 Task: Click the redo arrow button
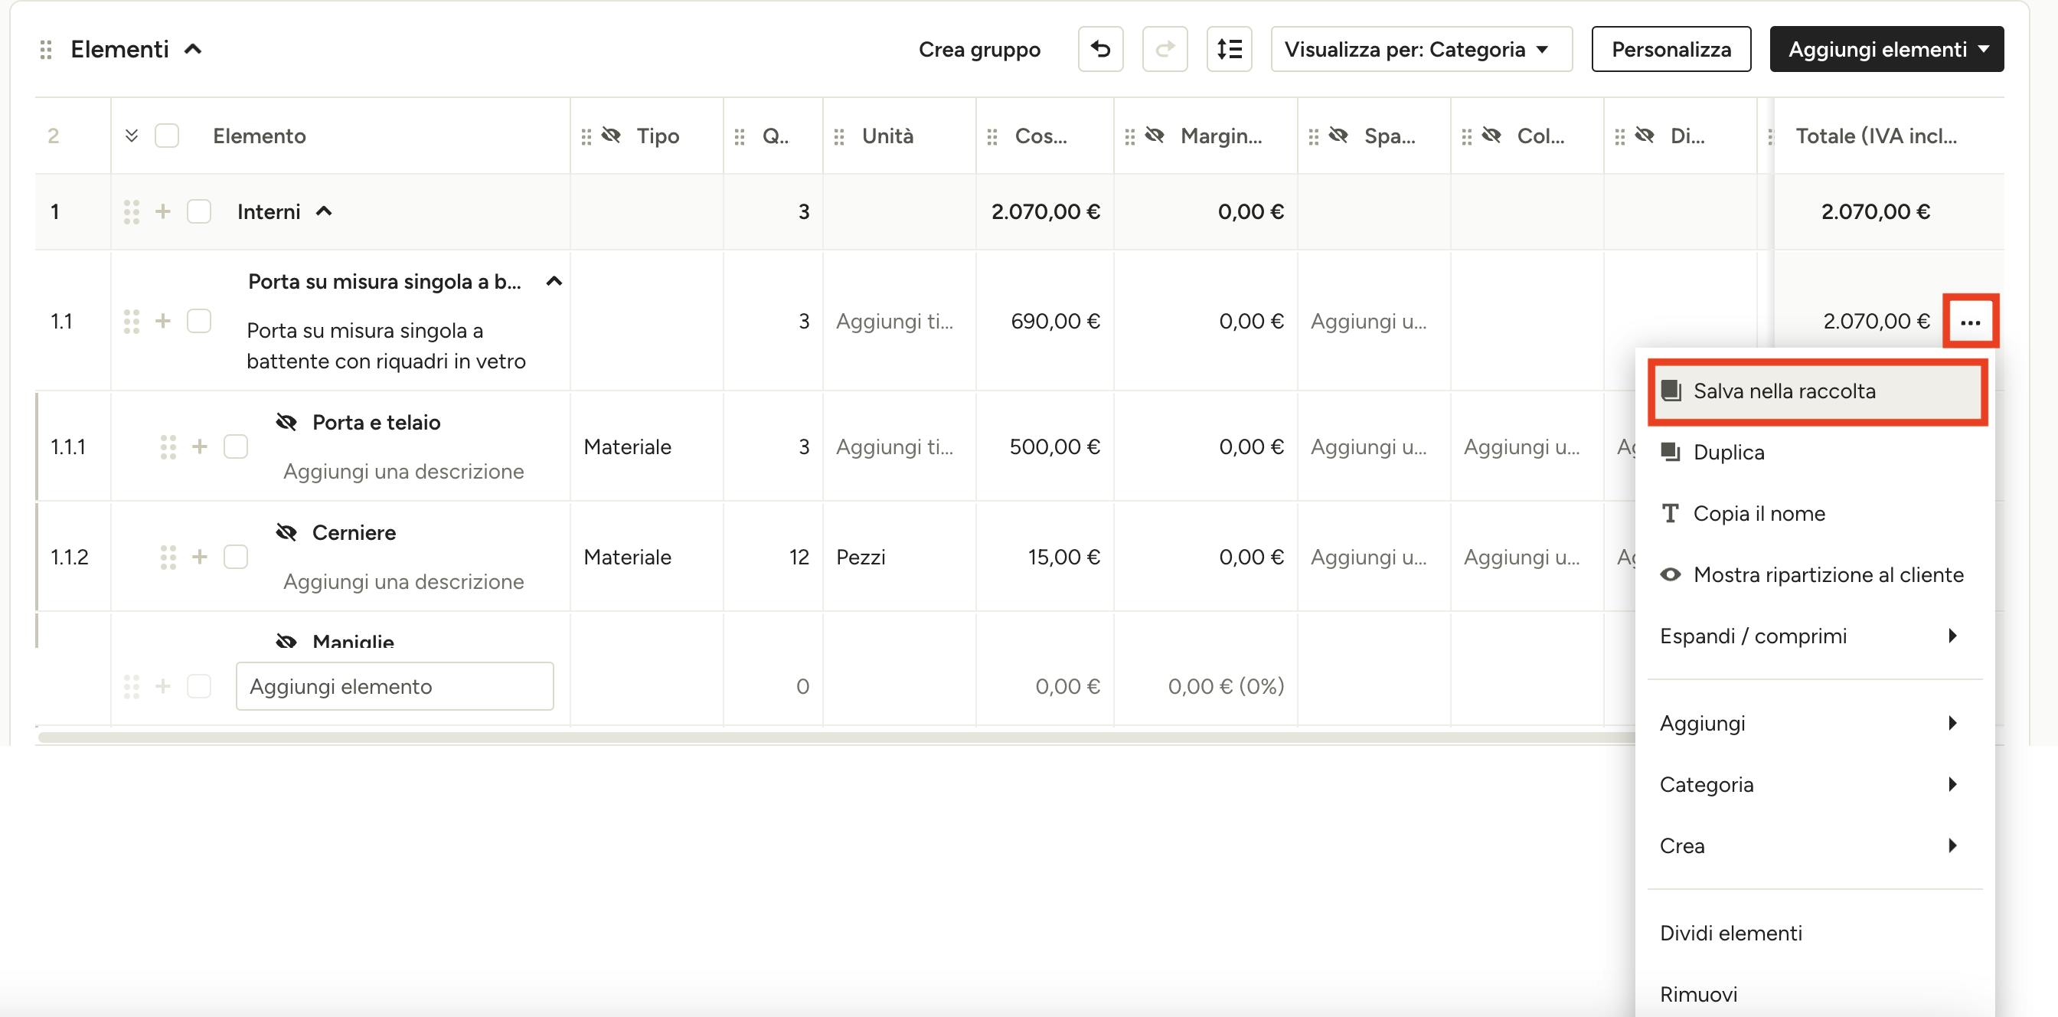coord(1165,49)
